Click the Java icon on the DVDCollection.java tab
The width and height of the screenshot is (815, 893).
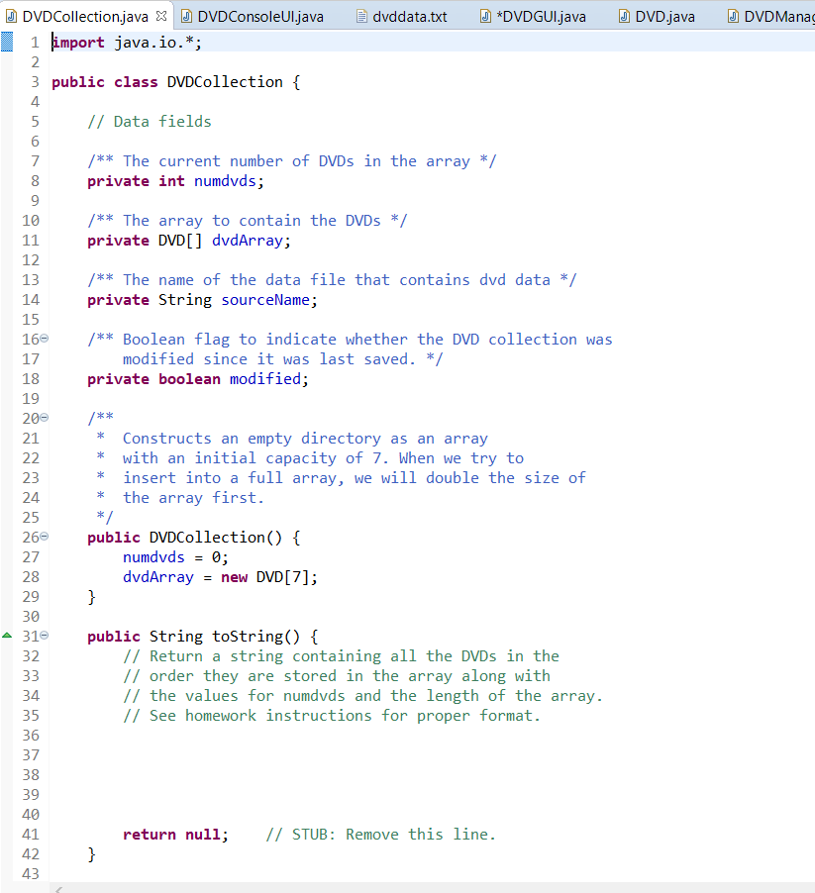(10, 16)
